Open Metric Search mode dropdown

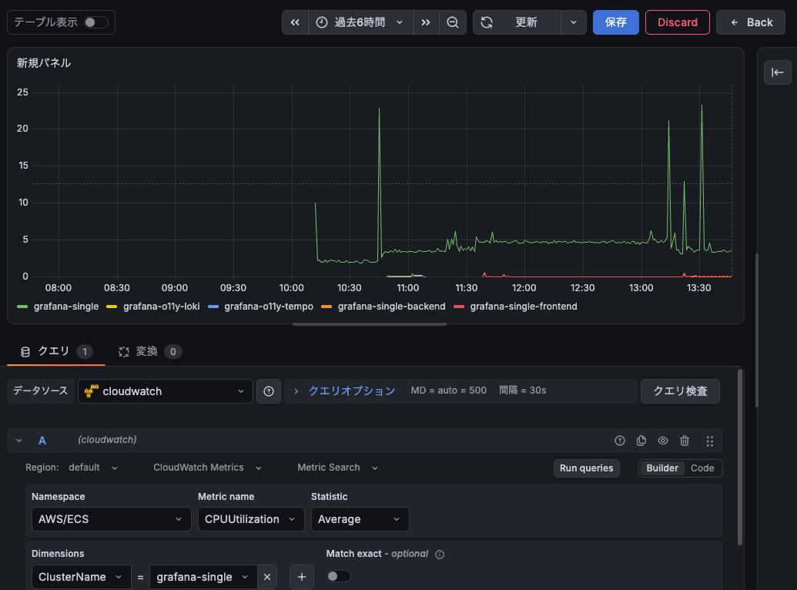point(337,468)
